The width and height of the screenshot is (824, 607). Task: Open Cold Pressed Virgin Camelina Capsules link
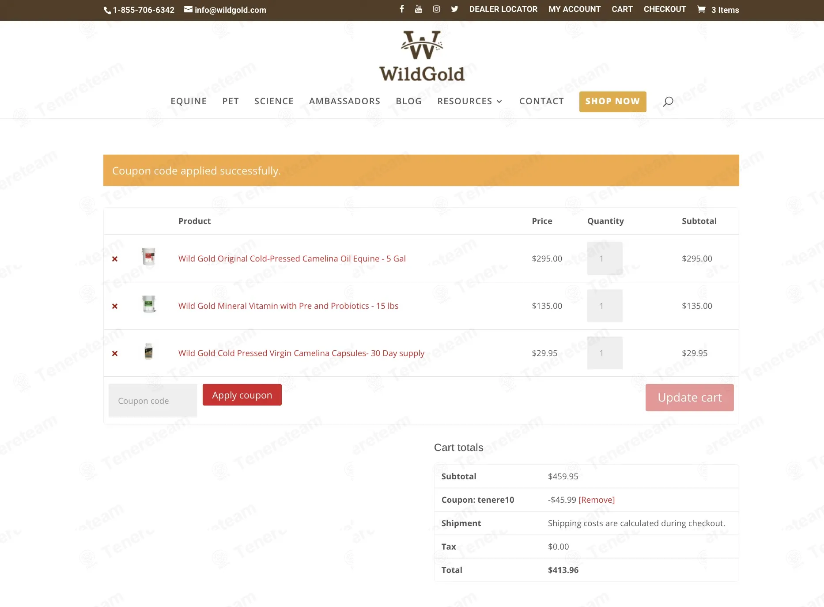[x=301, y=353]
